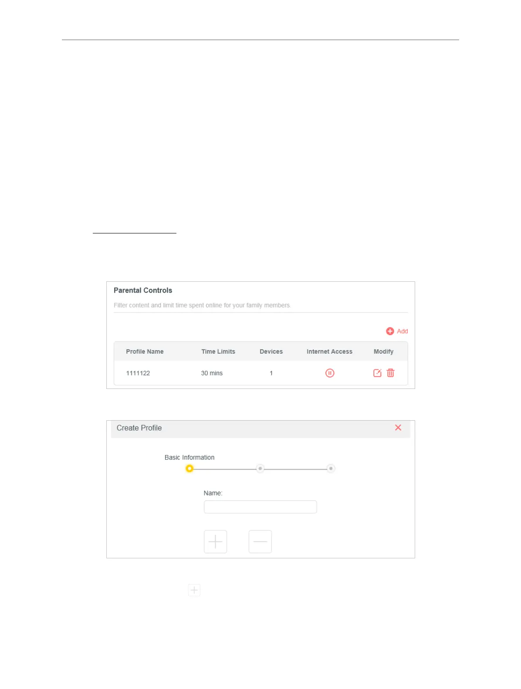Select the 1111122 profile name cell
The width and height of the screenshot is (521, 689).
coord(138,373)
